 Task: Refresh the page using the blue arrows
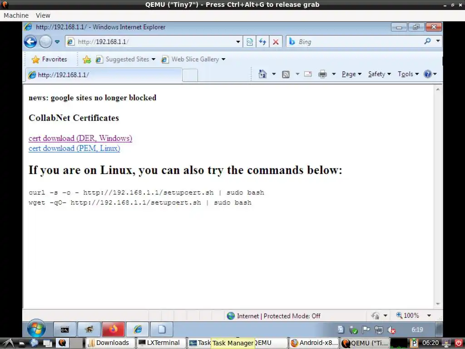(262, 42)
